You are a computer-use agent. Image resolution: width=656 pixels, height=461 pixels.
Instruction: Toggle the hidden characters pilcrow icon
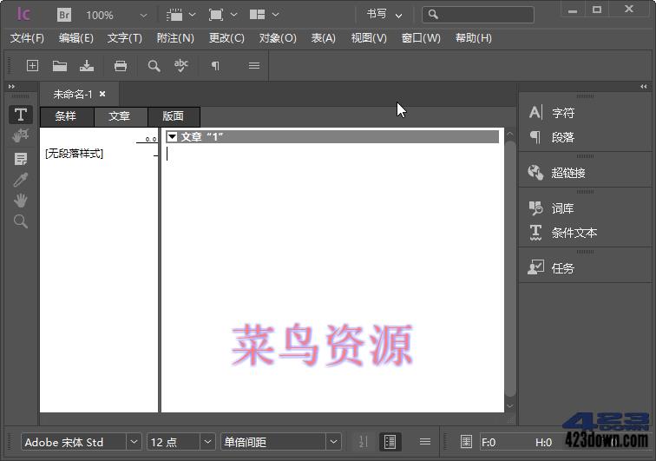(x=215, y=66)
